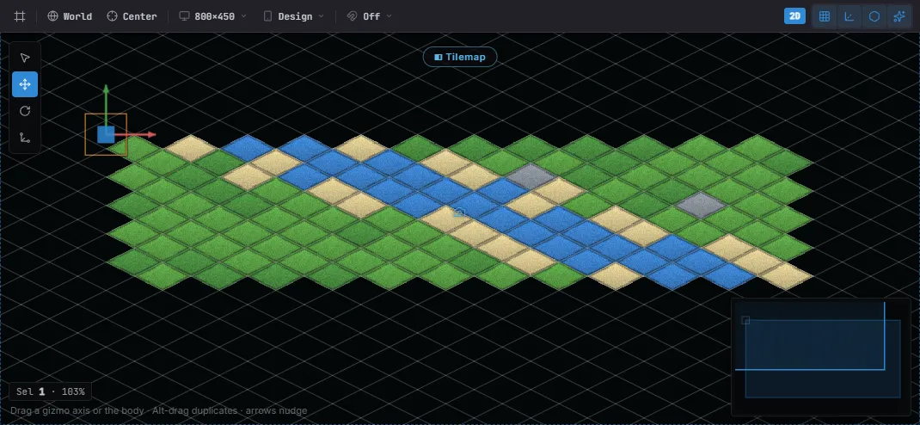
Task: Open the snapping Off dropdown
Action: [369, 16]
